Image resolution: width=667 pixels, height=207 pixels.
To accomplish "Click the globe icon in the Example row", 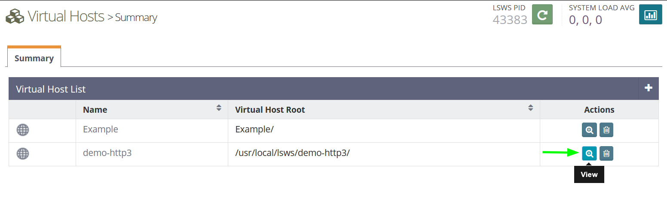I will (x=23, y=130).
